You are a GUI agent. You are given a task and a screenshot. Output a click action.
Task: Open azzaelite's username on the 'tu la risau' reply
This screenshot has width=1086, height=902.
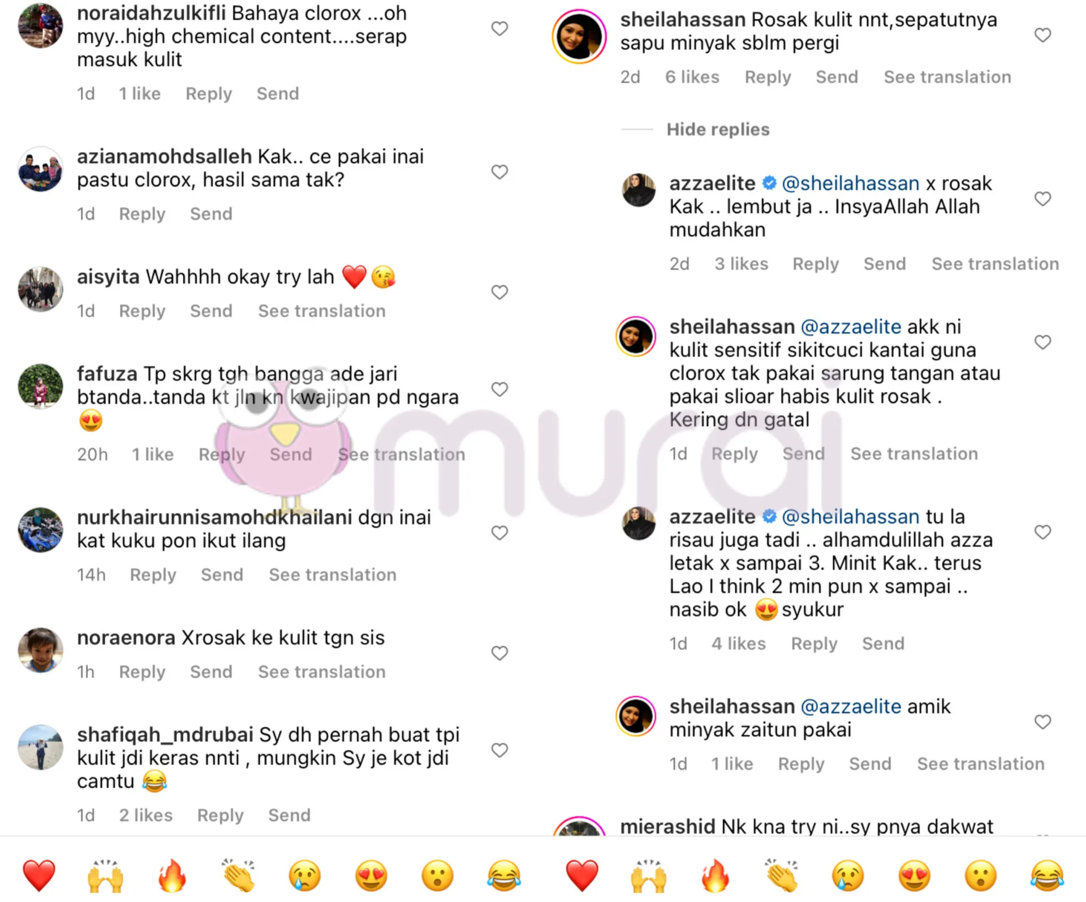712,517
